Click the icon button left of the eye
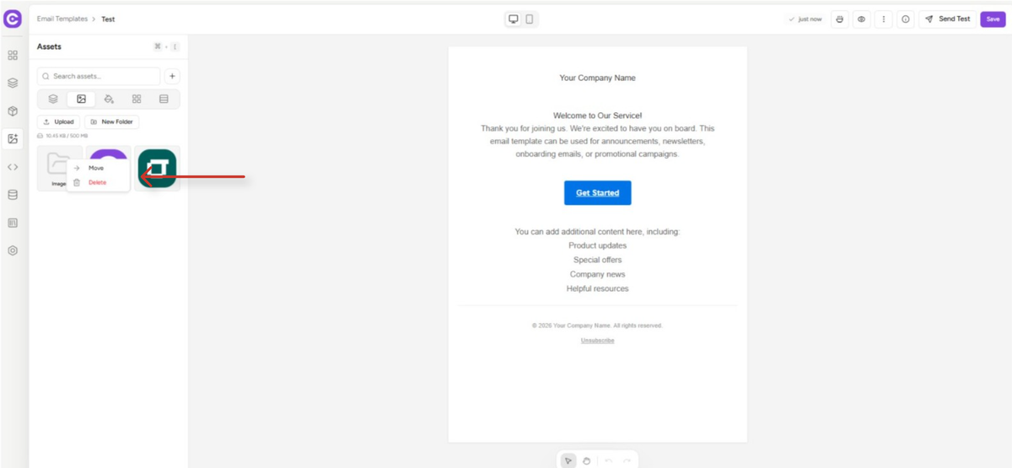This screenshot has width=1012, height=468. point(839,19)
